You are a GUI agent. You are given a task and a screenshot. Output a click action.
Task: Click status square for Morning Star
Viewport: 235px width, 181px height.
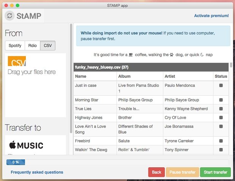tap(221, 100)
